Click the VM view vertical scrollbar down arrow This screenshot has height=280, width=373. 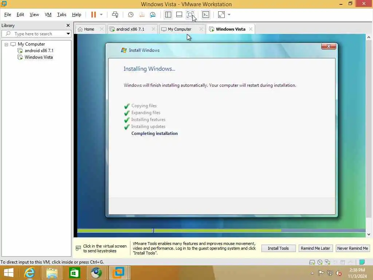(x=369, y=234)
